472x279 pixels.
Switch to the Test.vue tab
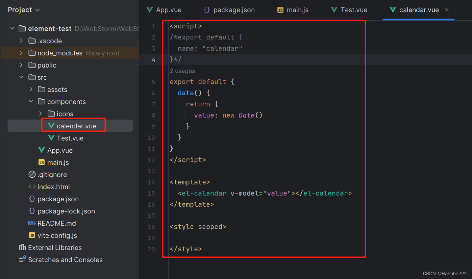click(349, 10)
